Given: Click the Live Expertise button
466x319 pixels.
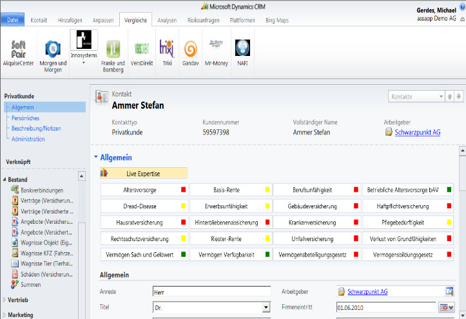Looking at the screenshot, I should pyautogui.click(x=144, y=173).
